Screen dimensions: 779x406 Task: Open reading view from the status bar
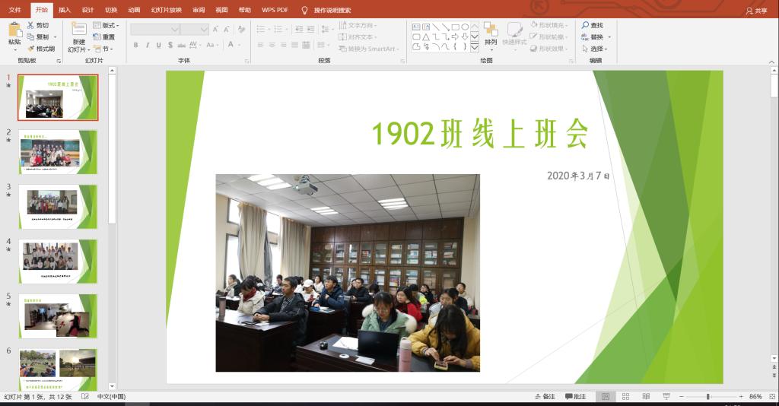(645, 396)
